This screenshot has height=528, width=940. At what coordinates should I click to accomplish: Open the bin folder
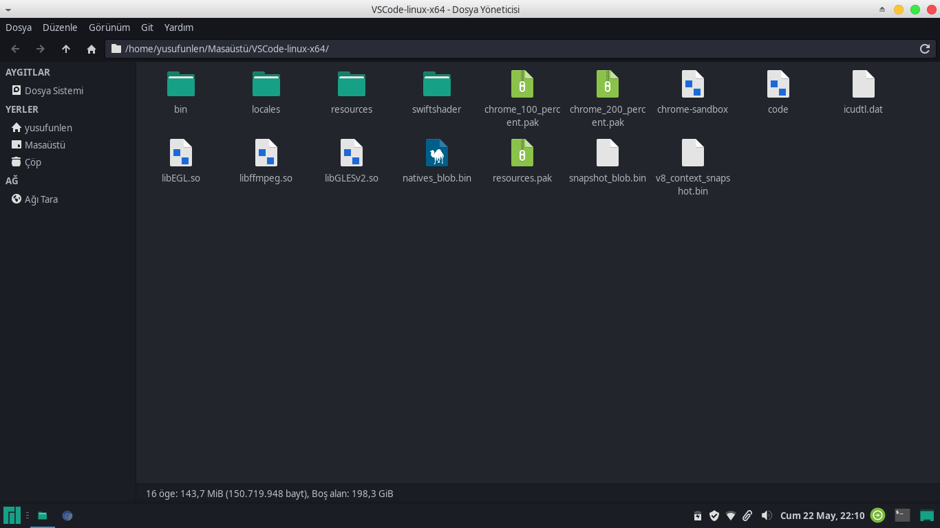click(181, 84)
